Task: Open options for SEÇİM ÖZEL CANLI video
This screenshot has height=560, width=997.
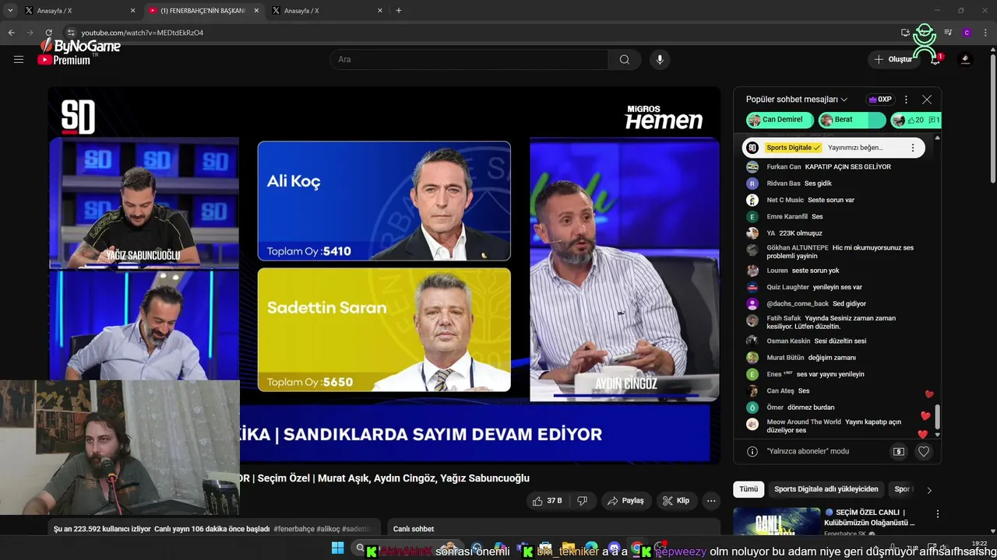Action: pos(938,514)
